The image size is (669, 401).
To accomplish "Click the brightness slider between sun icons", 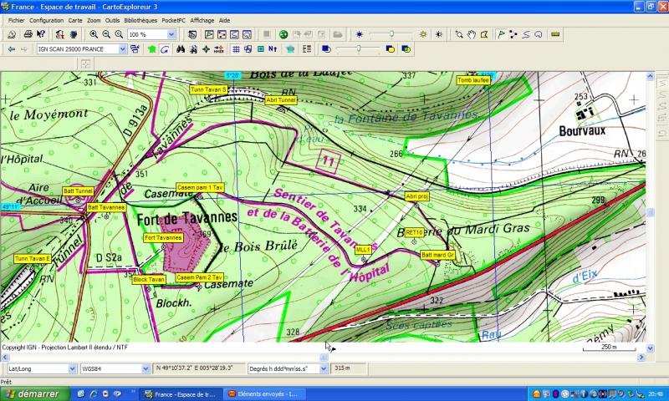I will click(391, 34).
